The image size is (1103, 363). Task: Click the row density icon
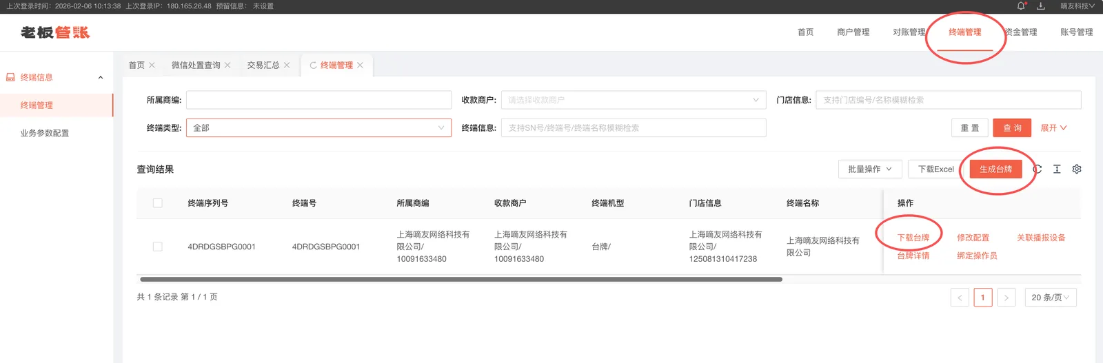1057,169
